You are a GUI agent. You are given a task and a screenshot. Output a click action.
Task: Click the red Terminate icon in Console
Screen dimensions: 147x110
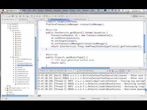[x=107, y=71]
